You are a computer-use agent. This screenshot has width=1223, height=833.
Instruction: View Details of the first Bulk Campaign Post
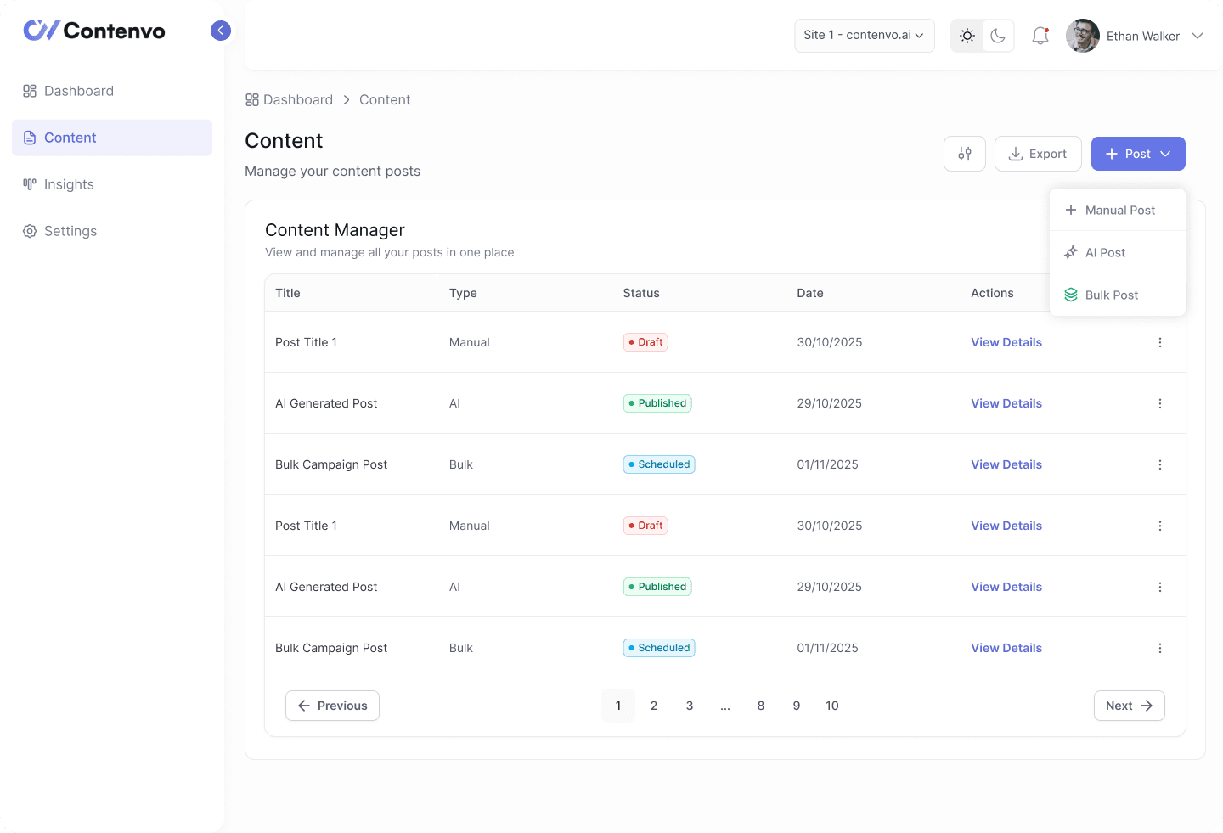1006,464
